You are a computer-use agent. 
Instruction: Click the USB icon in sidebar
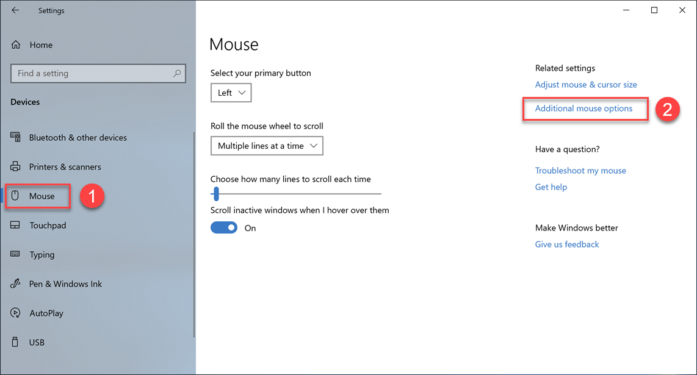pyautogui.click(x=15, y=342)
